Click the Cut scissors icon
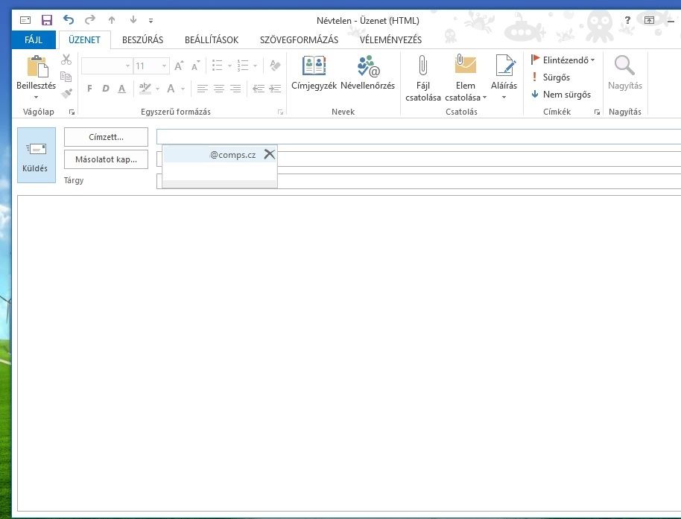 point(66,60)
